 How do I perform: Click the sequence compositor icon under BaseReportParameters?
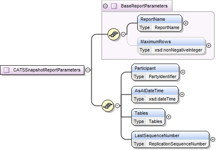coord(113,34)
